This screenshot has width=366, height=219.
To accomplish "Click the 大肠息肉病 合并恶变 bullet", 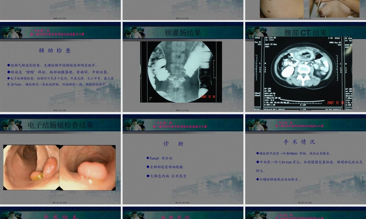I will pos(167,176).
